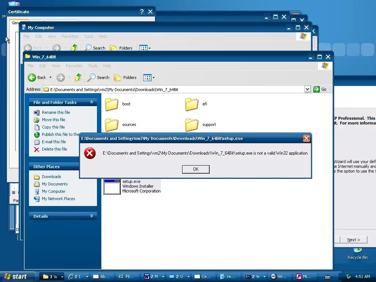Viewport: 376px width, 282px height.
Task: Click the Back arrow in the Win_7_64Bit window
Action: coord(32,77)
